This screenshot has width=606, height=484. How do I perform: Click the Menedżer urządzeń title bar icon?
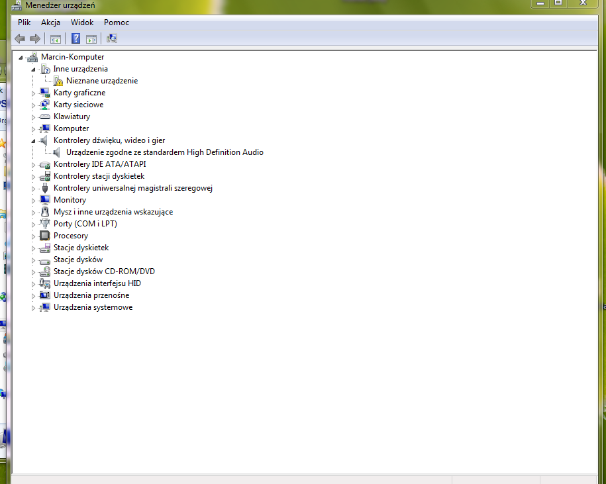[17, 5]
